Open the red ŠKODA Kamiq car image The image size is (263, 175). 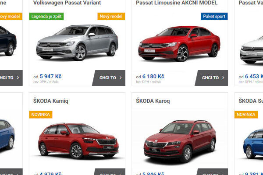pyautogui.click(x=78, y=141)
